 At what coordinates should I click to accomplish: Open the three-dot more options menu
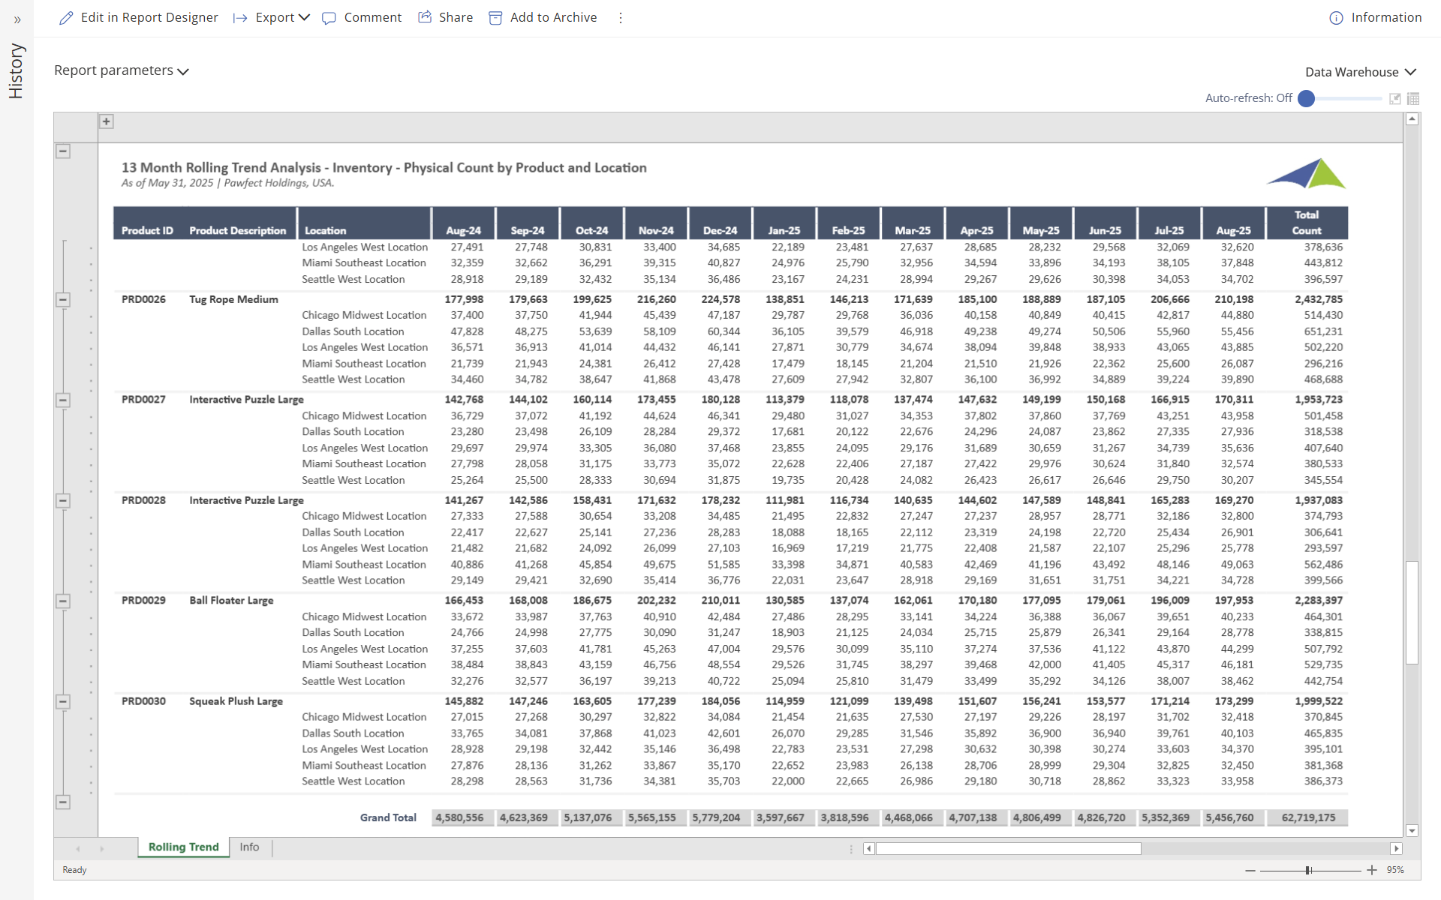click(621, 18)
